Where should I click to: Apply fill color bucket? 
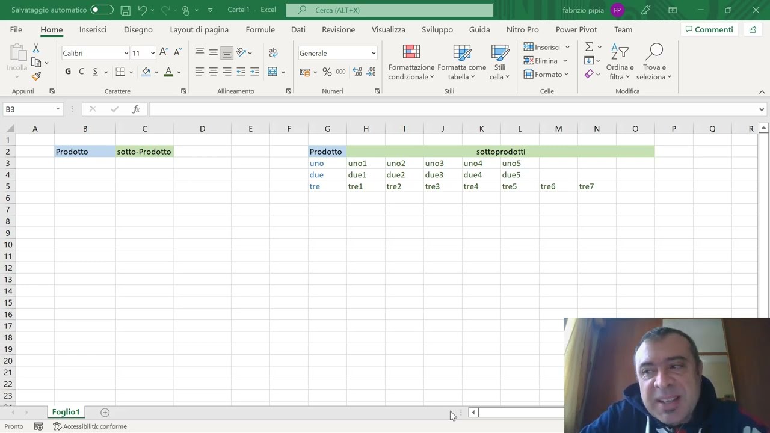point(146,72)
